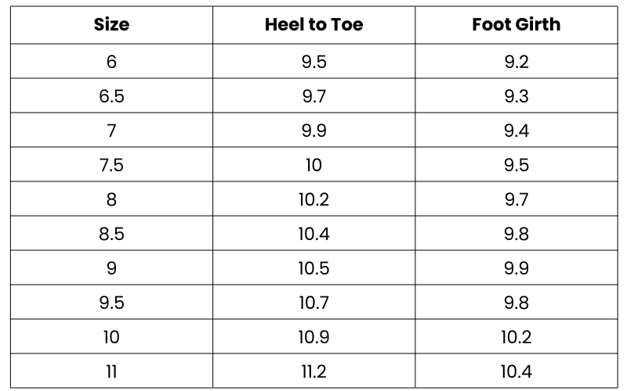Click the "Size" column header
The width and height of the screenshot is (627, 391).
111,25
